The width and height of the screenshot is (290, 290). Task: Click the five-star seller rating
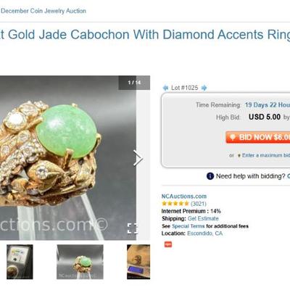click(x=175, y=204)
